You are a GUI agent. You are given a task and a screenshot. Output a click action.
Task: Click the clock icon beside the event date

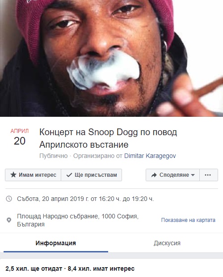pyautogui.click(x=9, y=199)
